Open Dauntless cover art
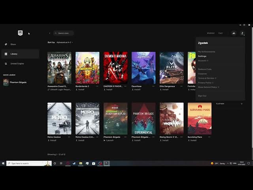Image resolution: width=253 pixels, height=190 pixels. point(143,68)
